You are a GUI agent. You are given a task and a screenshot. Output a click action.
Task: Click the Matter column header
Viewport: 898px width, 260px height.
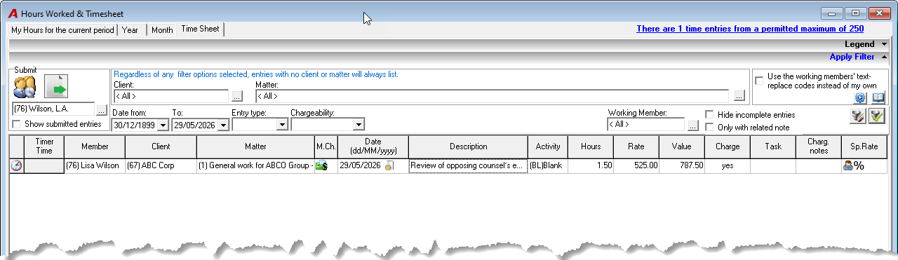pos(255,146)
